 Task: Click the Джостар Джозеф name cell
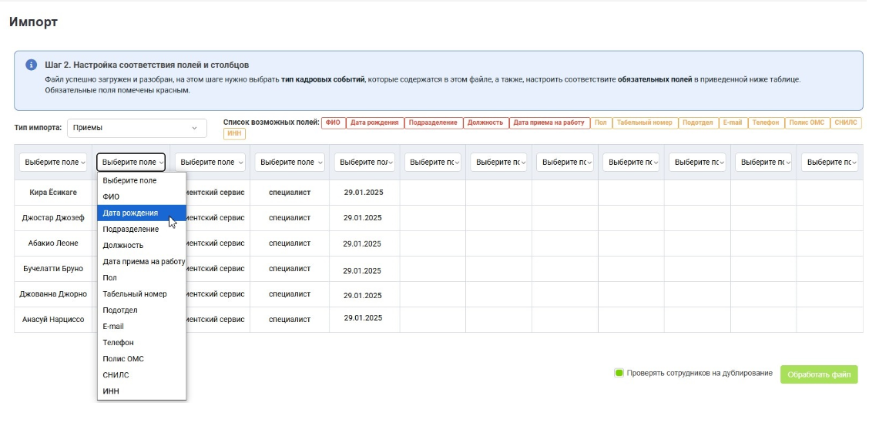pyautogui.click(x=53, y=217)
